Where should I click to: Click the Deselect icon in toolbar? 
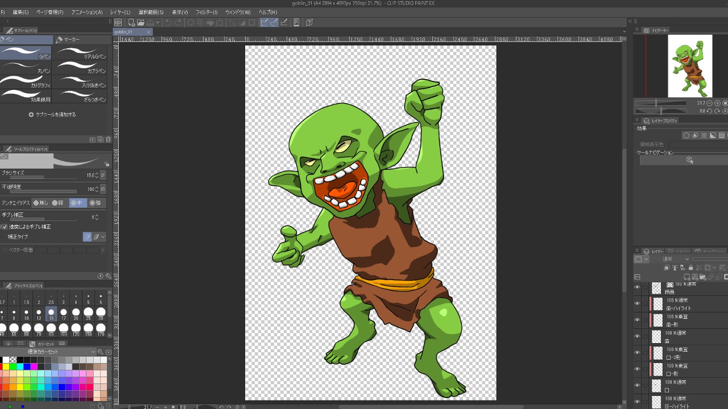tap(232, 22)
